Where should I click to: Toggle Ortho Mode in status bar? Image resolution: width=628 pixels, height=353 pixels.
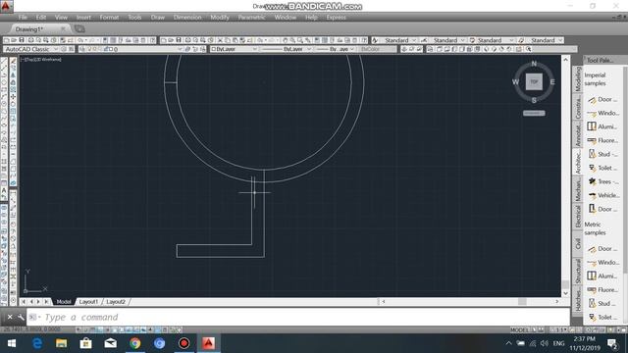click(100, 329)
